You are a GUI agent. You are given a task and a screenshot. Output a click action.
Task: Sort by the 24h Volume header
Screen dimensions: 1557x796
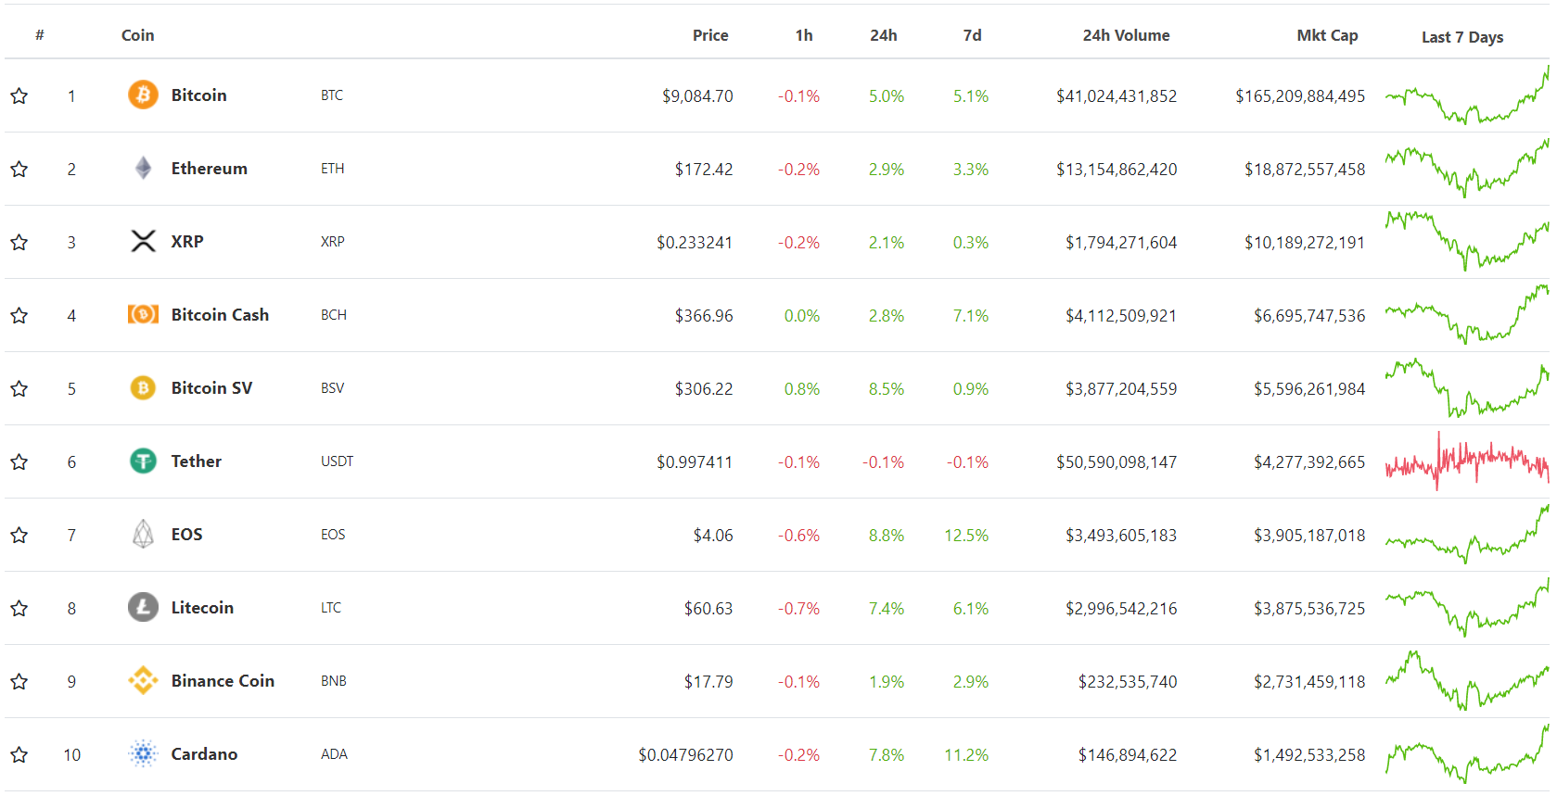(x=1126, y=35)
